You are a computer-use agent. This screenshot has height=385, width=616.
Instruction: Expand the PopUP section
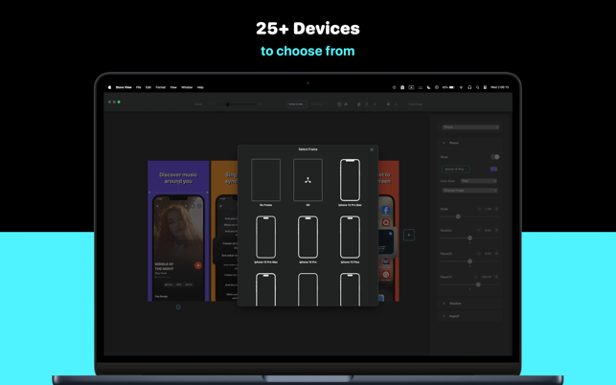click(x=469, y=316)
